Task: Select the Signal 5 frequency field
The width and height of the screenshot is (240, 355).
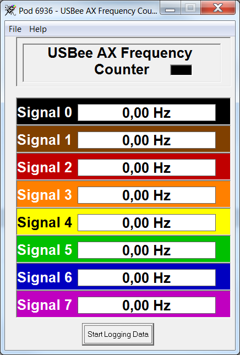Action: tap(146, 250)
